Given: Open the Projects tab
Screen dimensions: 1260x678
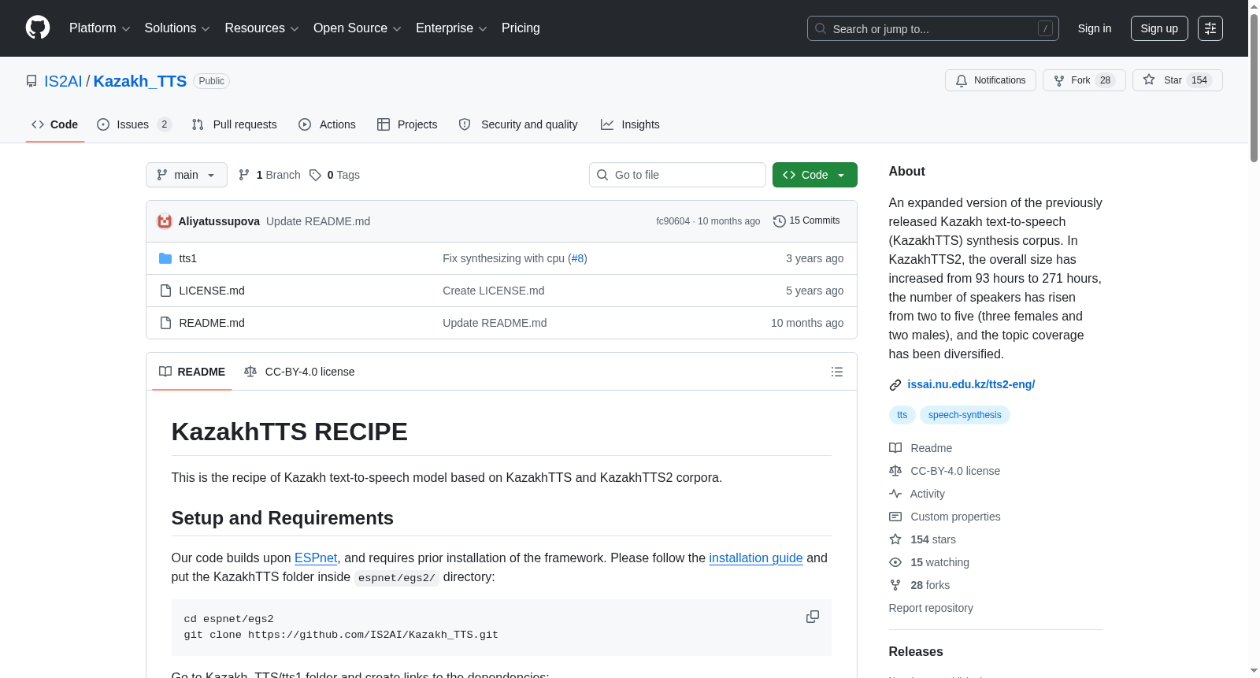Looking at the screenshot, I should pos(407,124).
